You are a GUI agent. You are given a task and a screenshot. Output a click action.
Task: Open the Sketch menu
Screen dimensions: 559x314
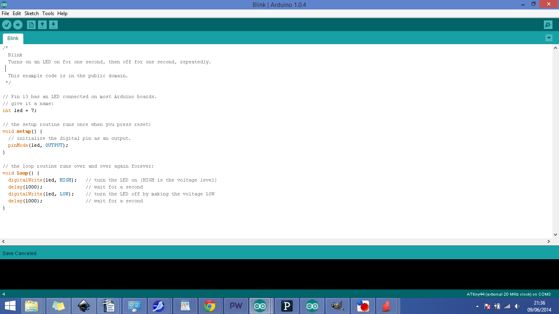(x=32, y=13)
